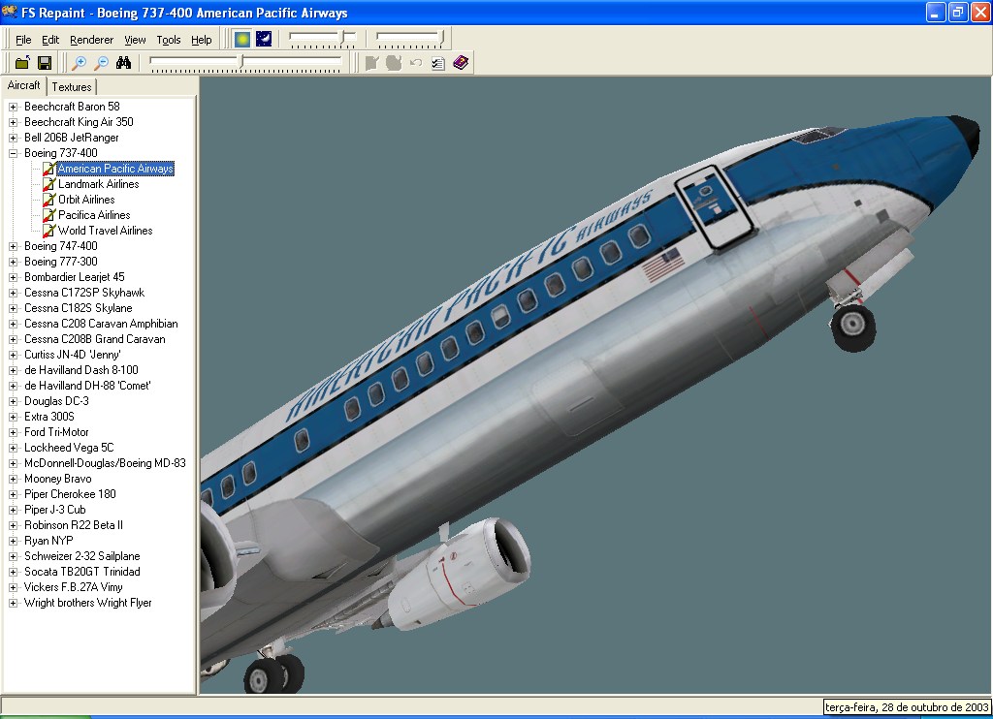Open the help book icon
Screen dimensions: 993x719
point(461,62)
